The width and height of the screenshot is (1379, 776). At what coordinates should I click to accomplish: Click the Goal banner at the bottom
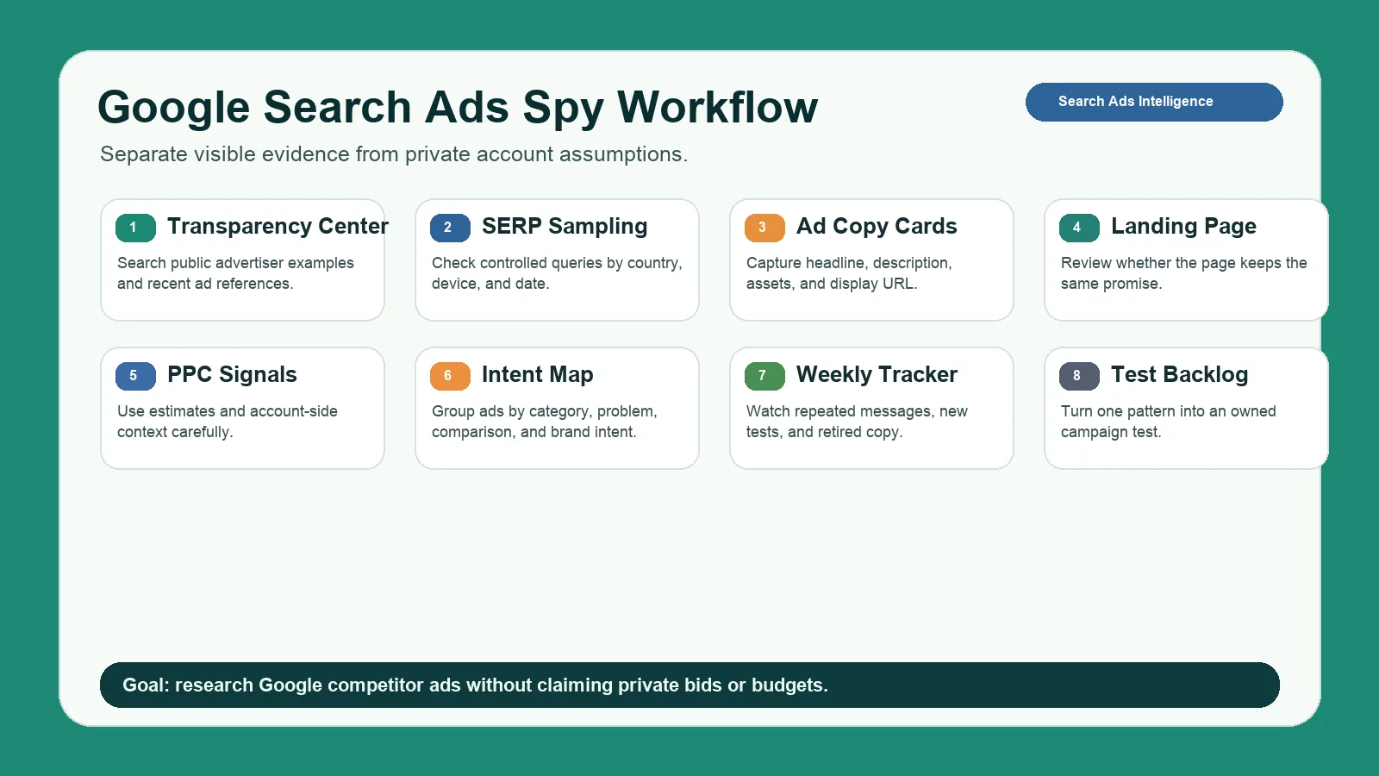pyautogui.click(x=689, y=685)
